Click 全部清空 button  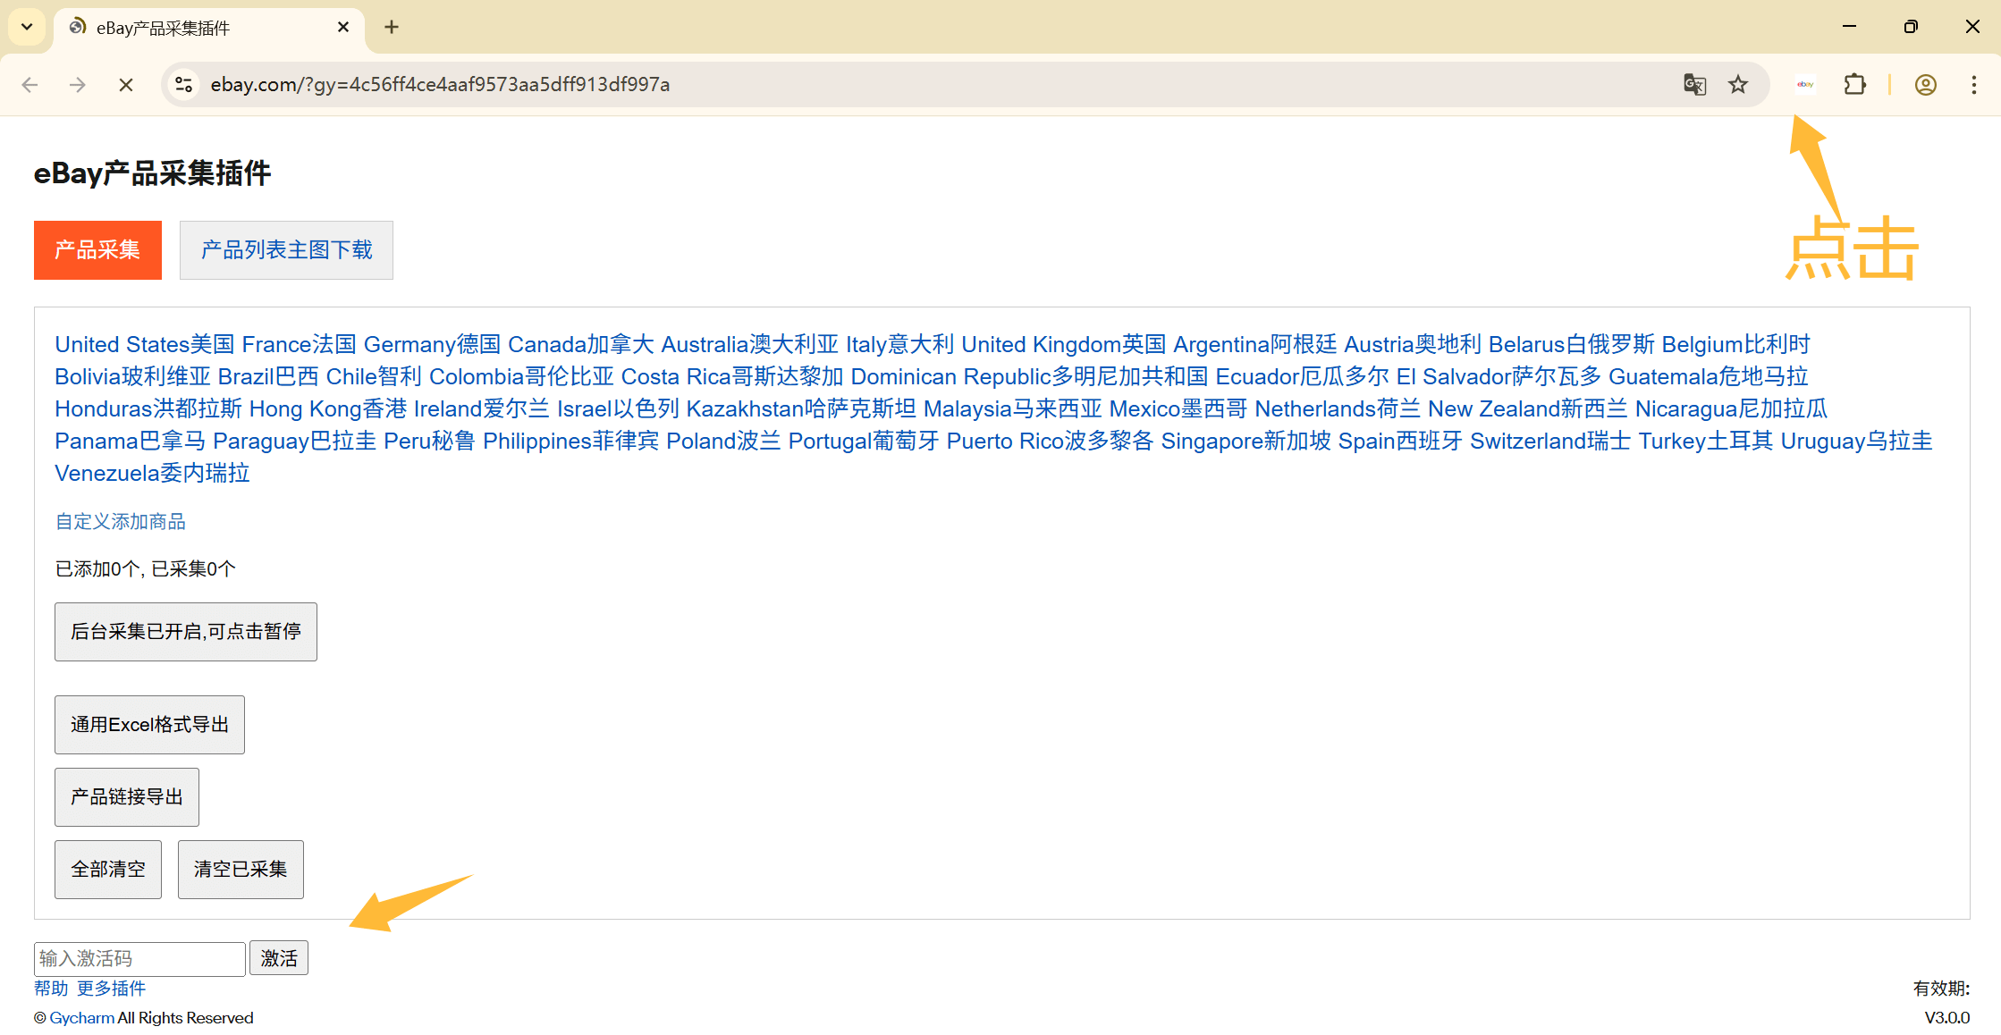(108, 870)
